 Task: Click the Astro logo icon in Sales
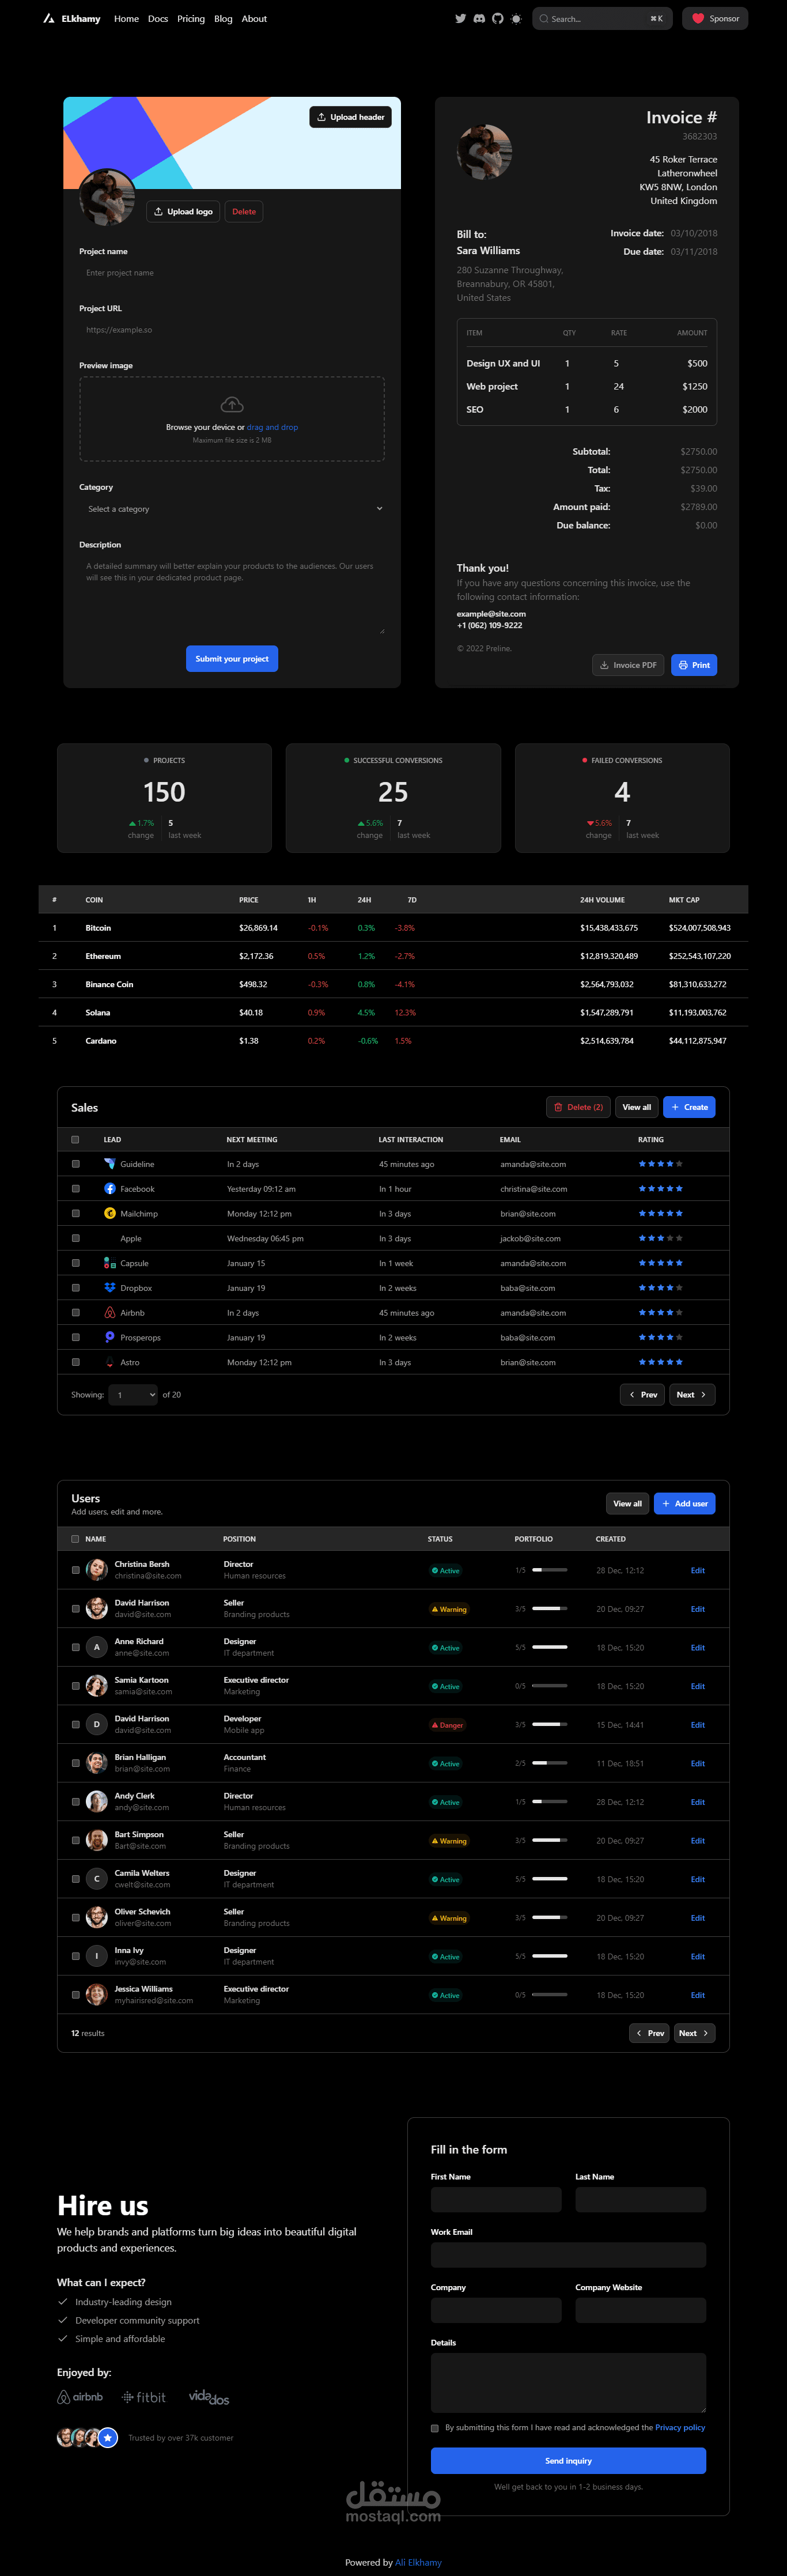click(x=110, y=1362)
